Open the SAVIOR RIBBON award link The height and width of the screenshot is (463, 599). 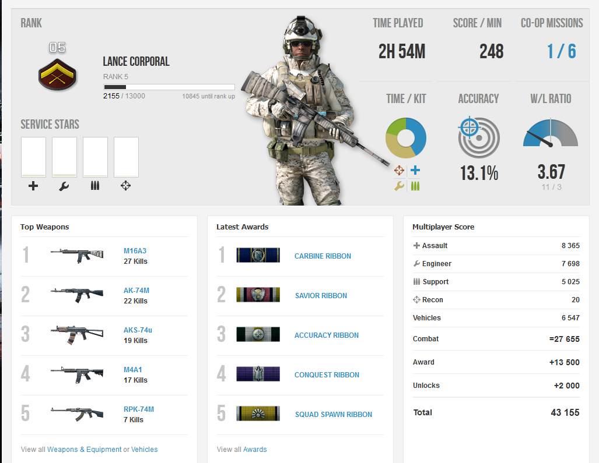(321, 296)
